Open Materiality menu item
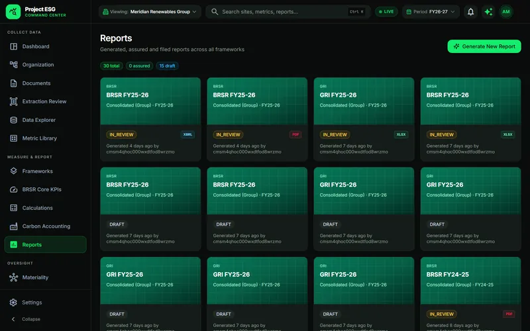Screen dimensions: 530x331 pyautogui.click(x=45, y=277)
